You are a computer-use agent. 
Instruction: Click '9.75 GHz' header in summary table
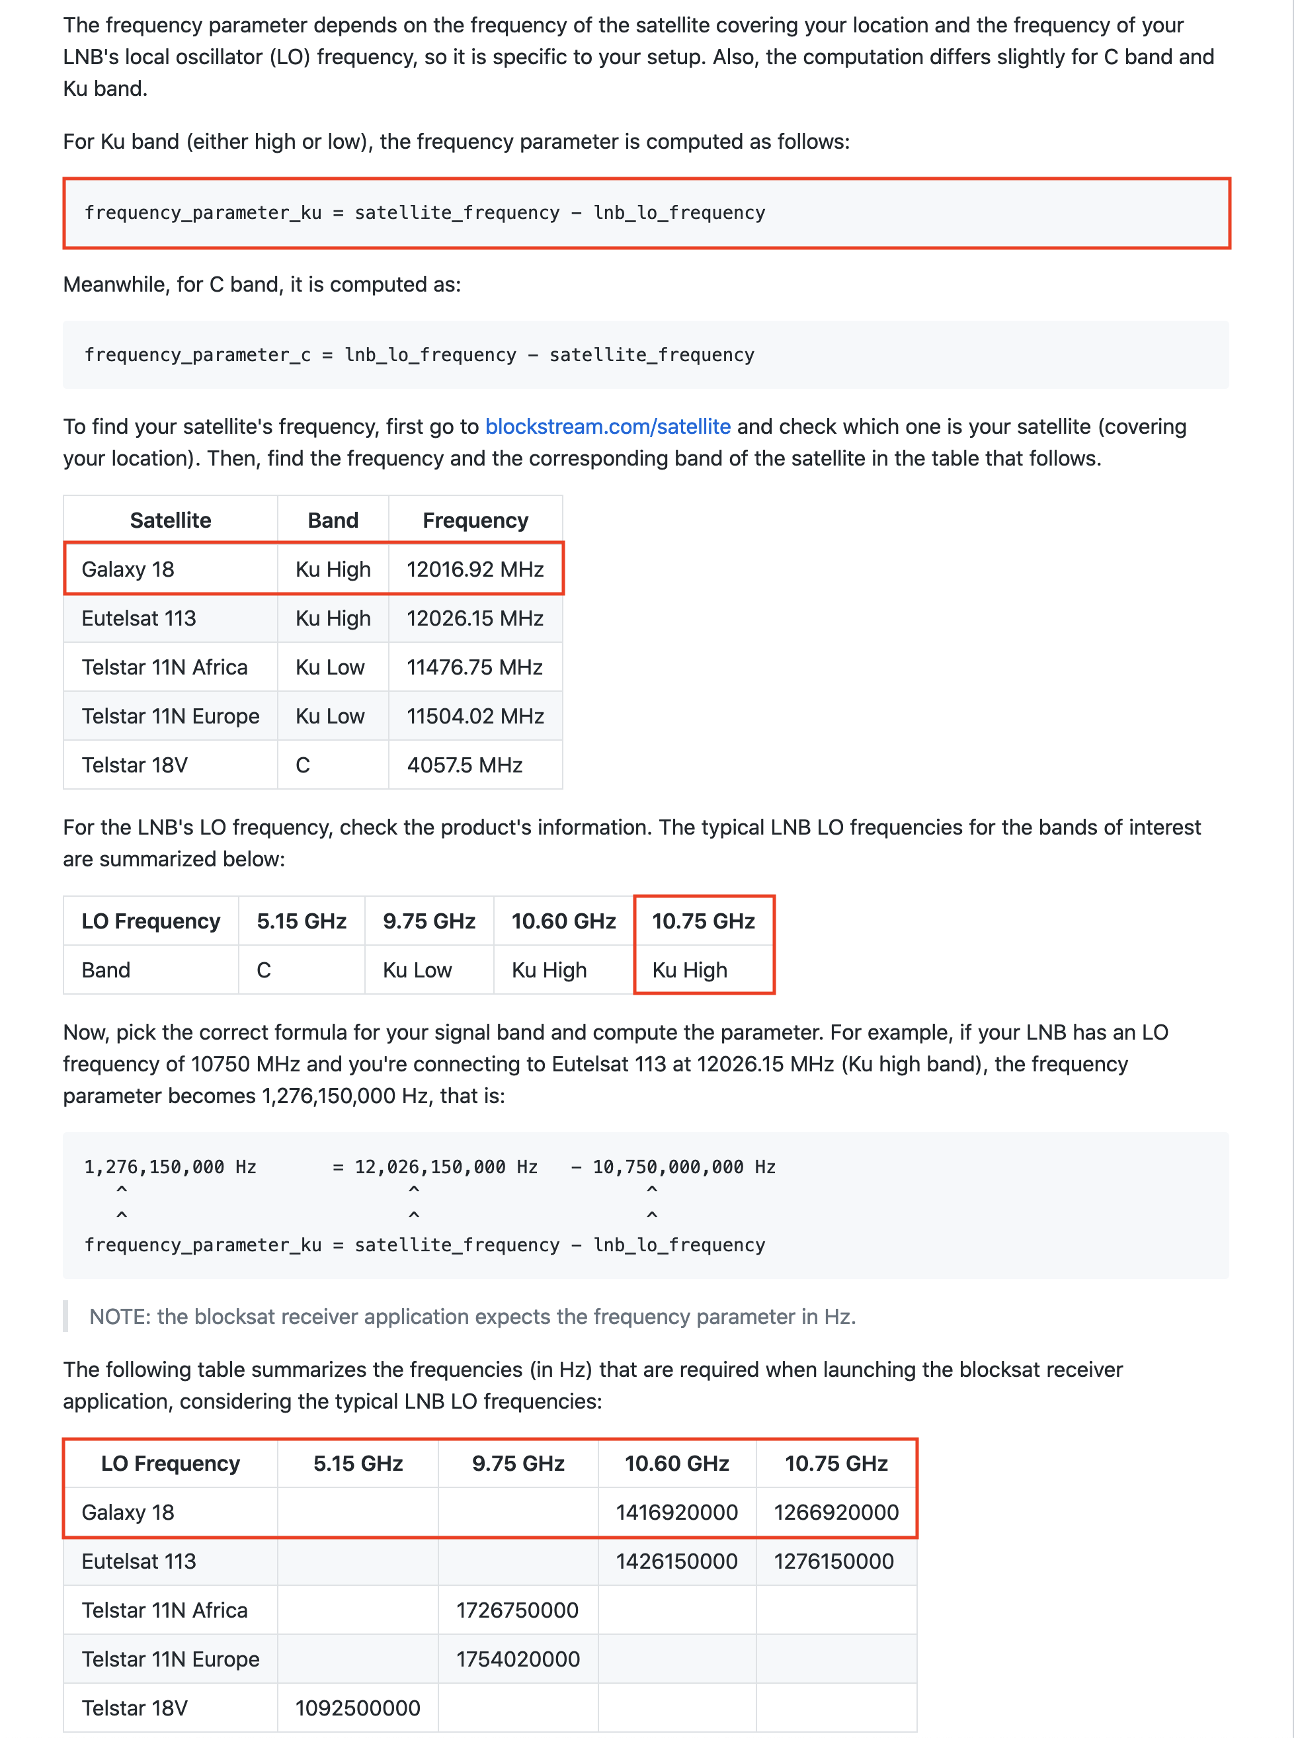tap(518, 1463)
